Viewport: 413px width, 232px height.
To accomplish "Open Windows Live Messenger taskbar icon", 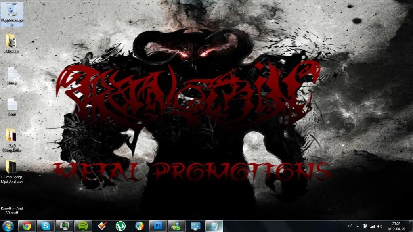I will [x=176, y=226].
